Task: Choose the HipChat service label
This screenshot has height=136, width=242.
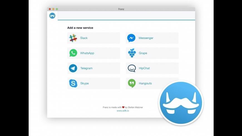Action: (x=144, y=68)
